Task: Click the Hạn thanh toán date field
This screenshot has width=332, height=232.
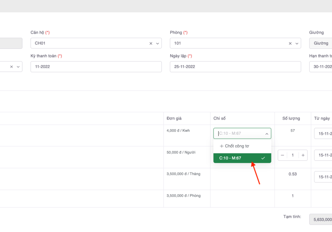Action: [321, 67]
